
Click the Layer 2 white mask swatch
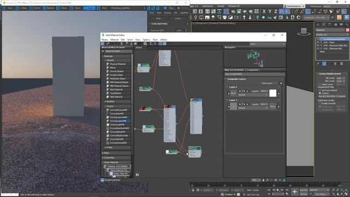(273, 93)
